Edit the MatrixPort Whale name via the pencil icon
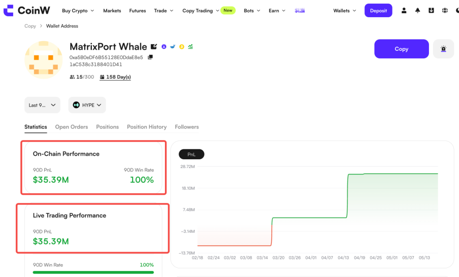Viewport: 459px width, 277px height. 154,47
